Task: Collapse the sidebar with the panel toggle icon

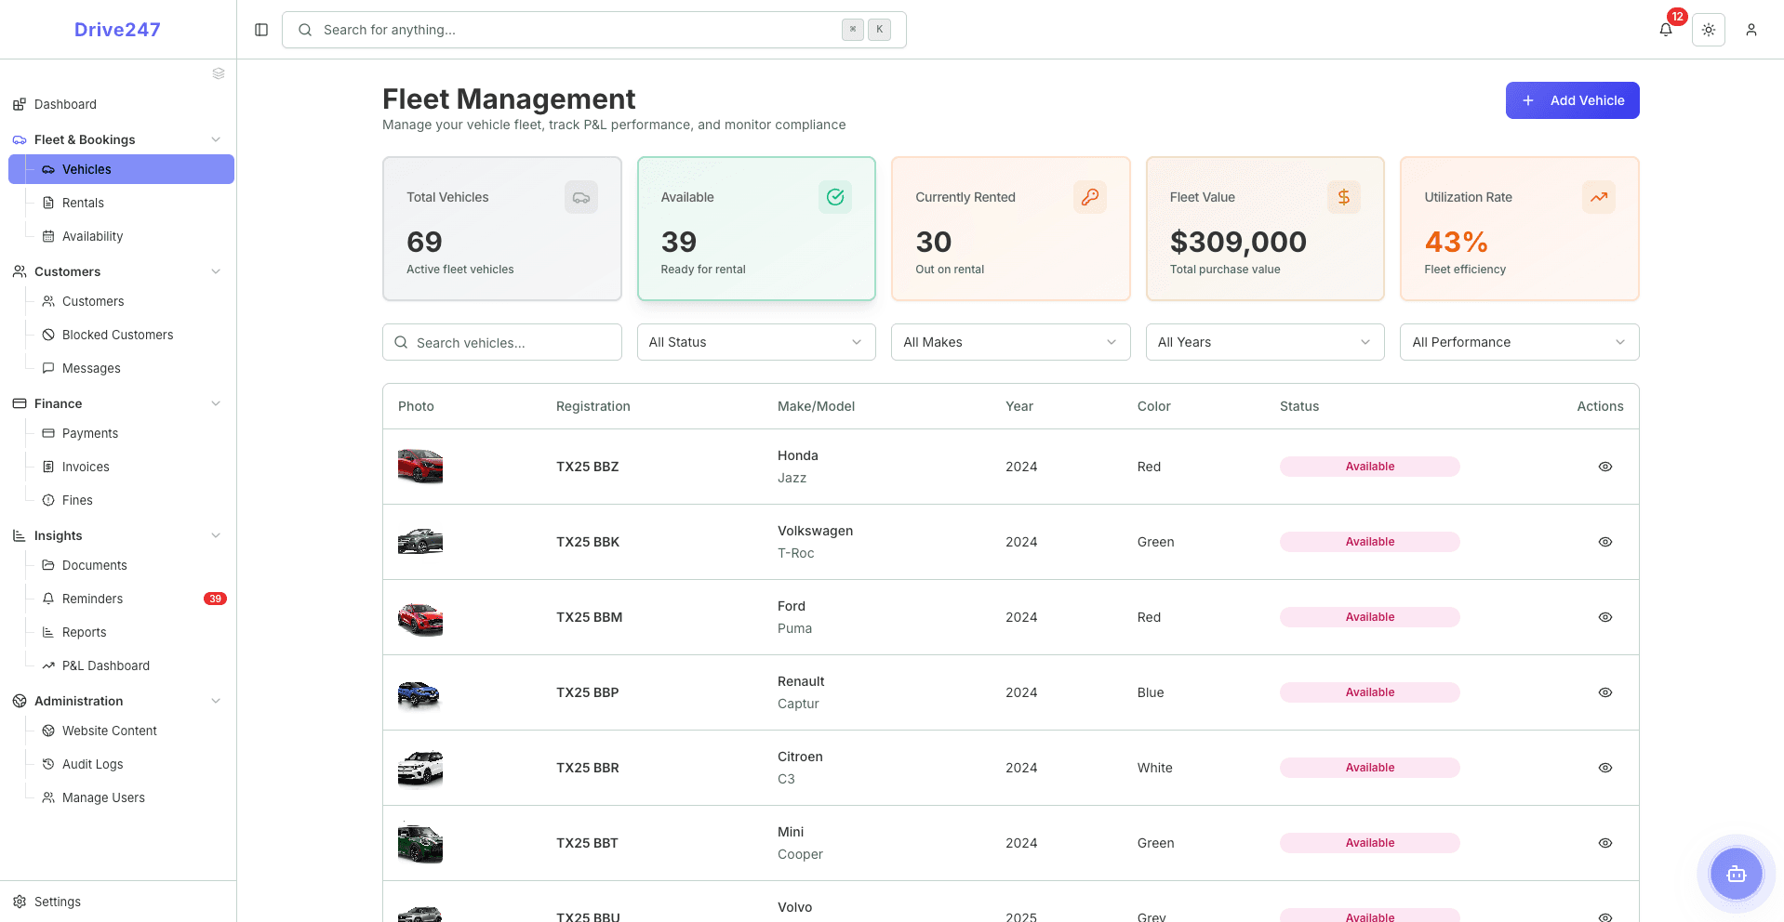Action: (260, 29)
